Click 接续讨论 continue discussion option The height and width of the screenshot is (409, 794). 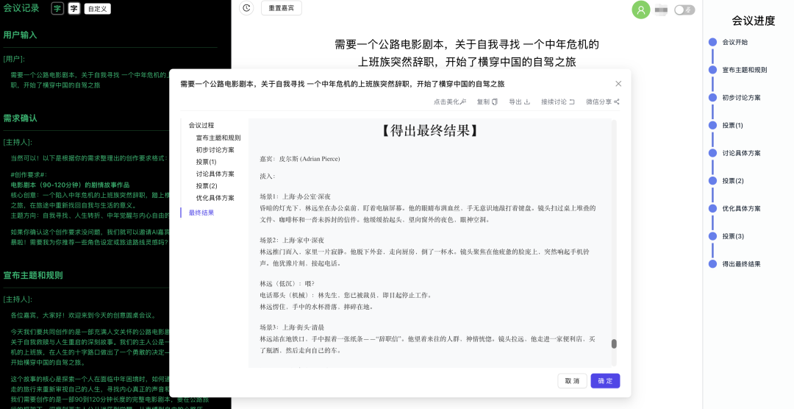click(557, 102)
